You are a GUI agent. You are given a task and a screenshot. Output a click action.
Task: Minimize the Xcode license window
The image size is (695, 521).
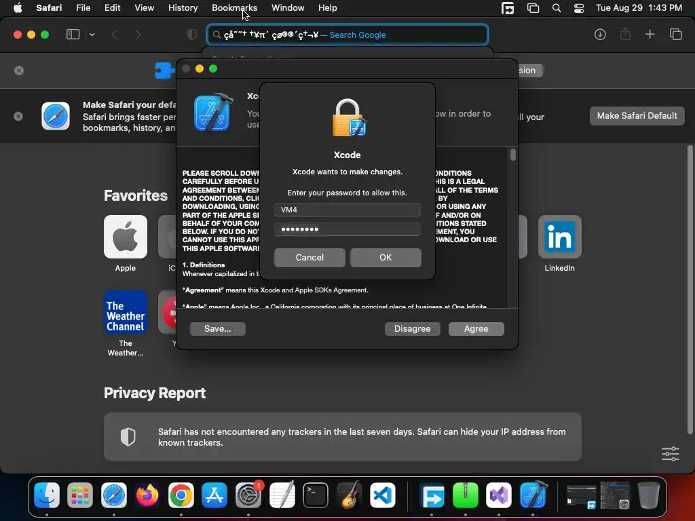click(200, 69)
